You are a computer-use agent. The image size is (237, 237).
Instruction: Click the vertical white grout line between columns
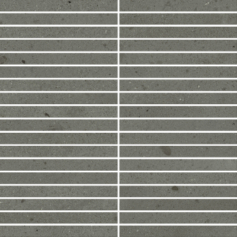click(118, 118)
